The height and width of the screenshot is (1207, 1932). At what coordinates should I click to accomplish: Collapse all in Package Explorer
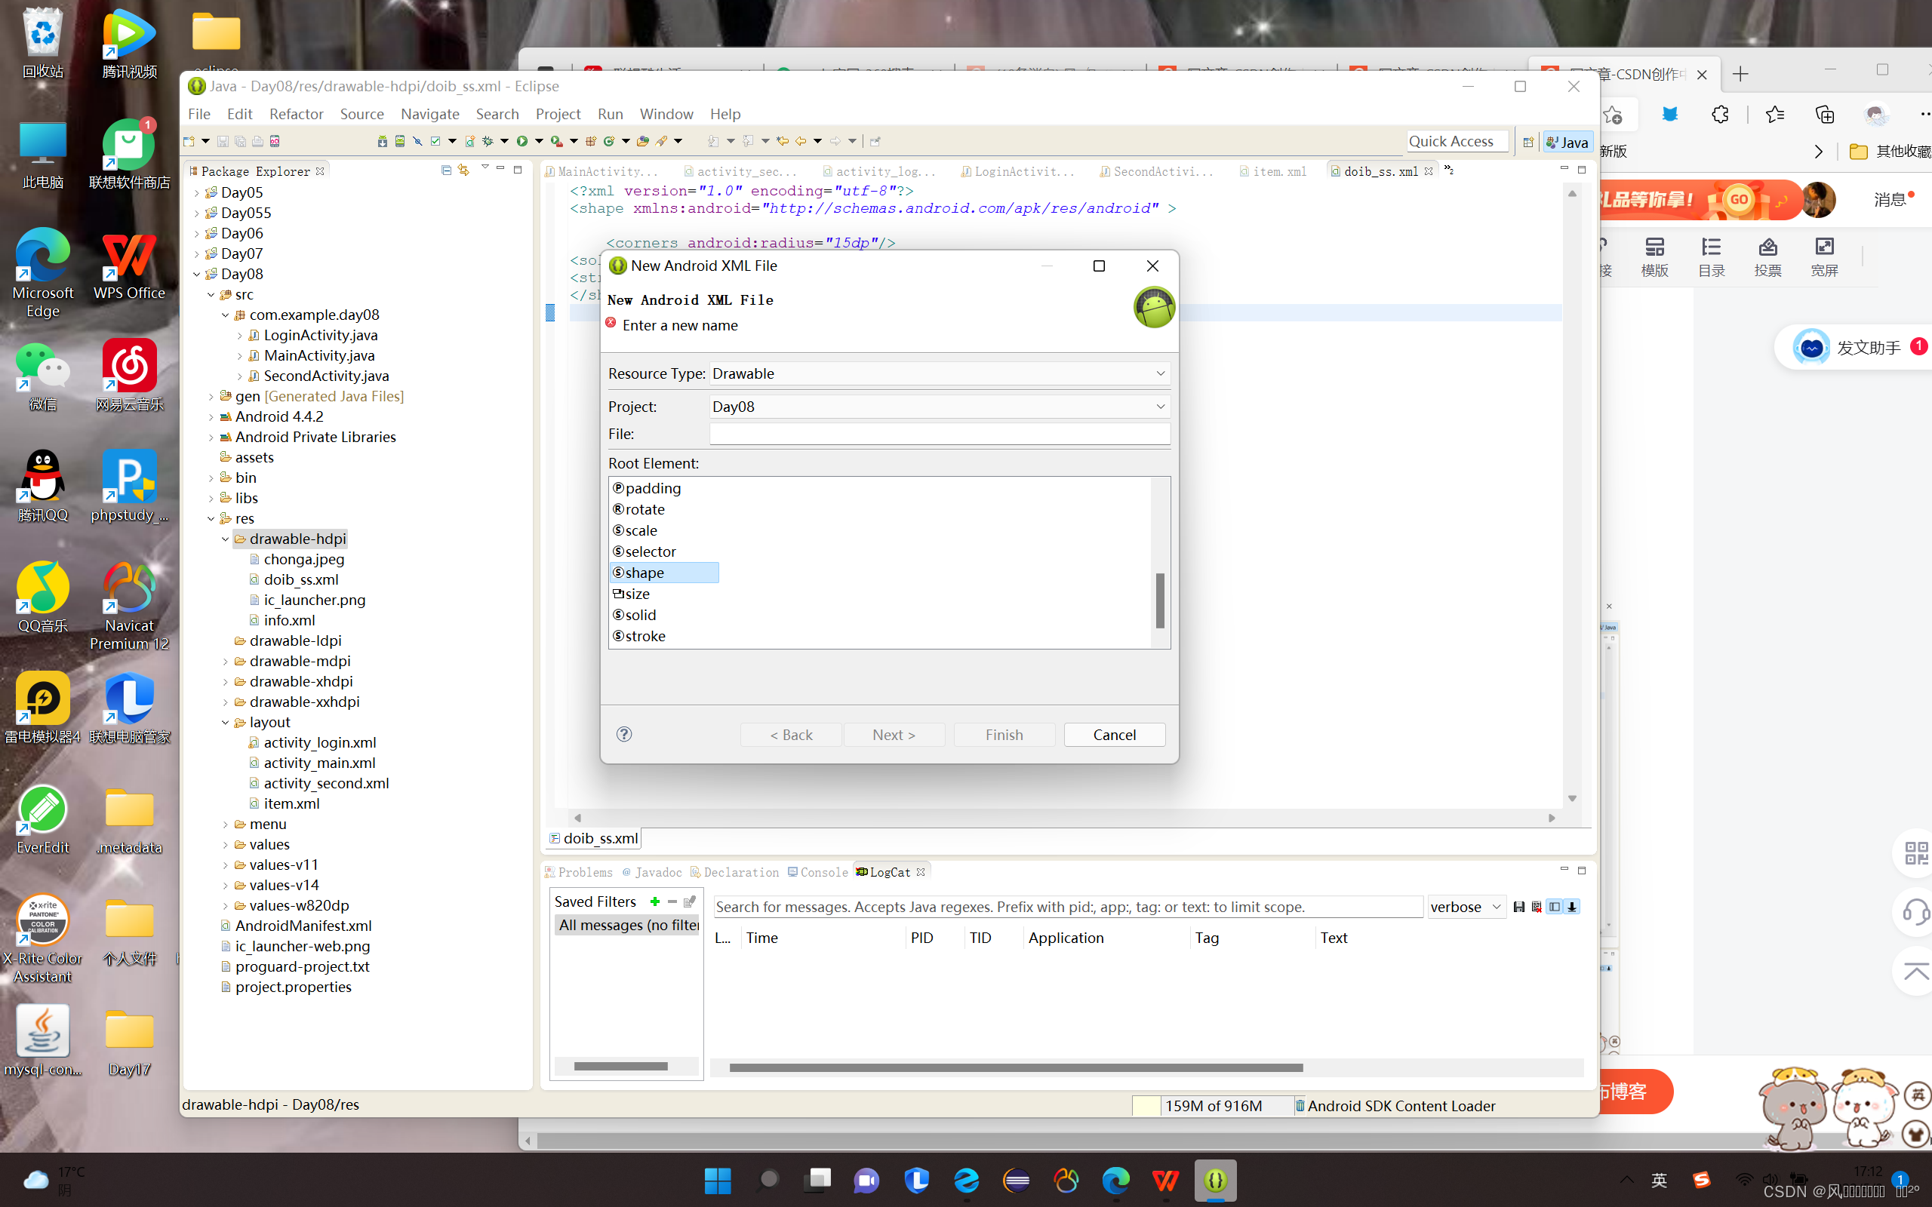446,170
